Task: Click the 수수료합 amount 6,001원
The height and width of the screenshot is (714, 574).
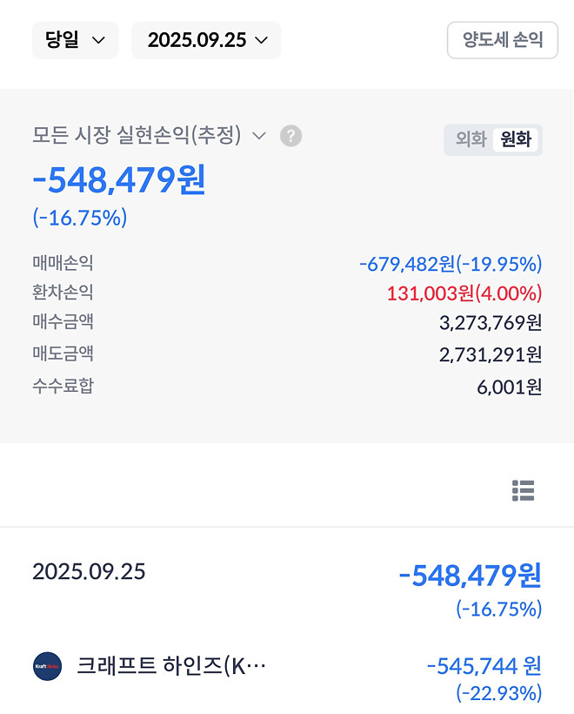Action: 510,386
